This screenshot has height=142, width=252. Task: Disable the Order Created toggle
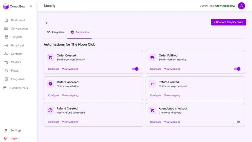135,69
